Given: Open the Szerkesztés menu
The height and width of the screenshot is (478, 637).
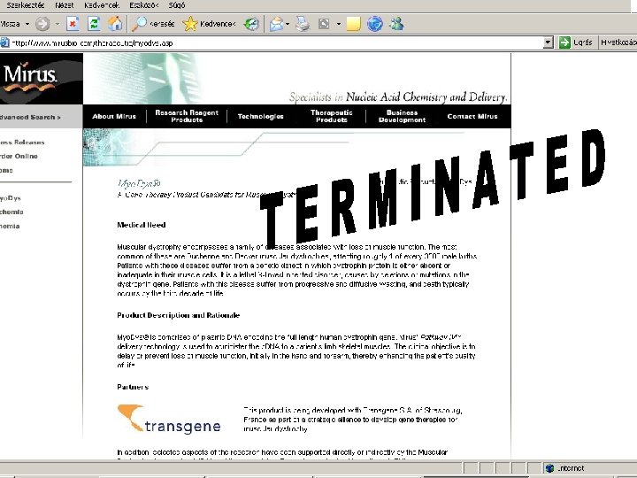Looking at the screenshot, I should [x=25, y=5].
